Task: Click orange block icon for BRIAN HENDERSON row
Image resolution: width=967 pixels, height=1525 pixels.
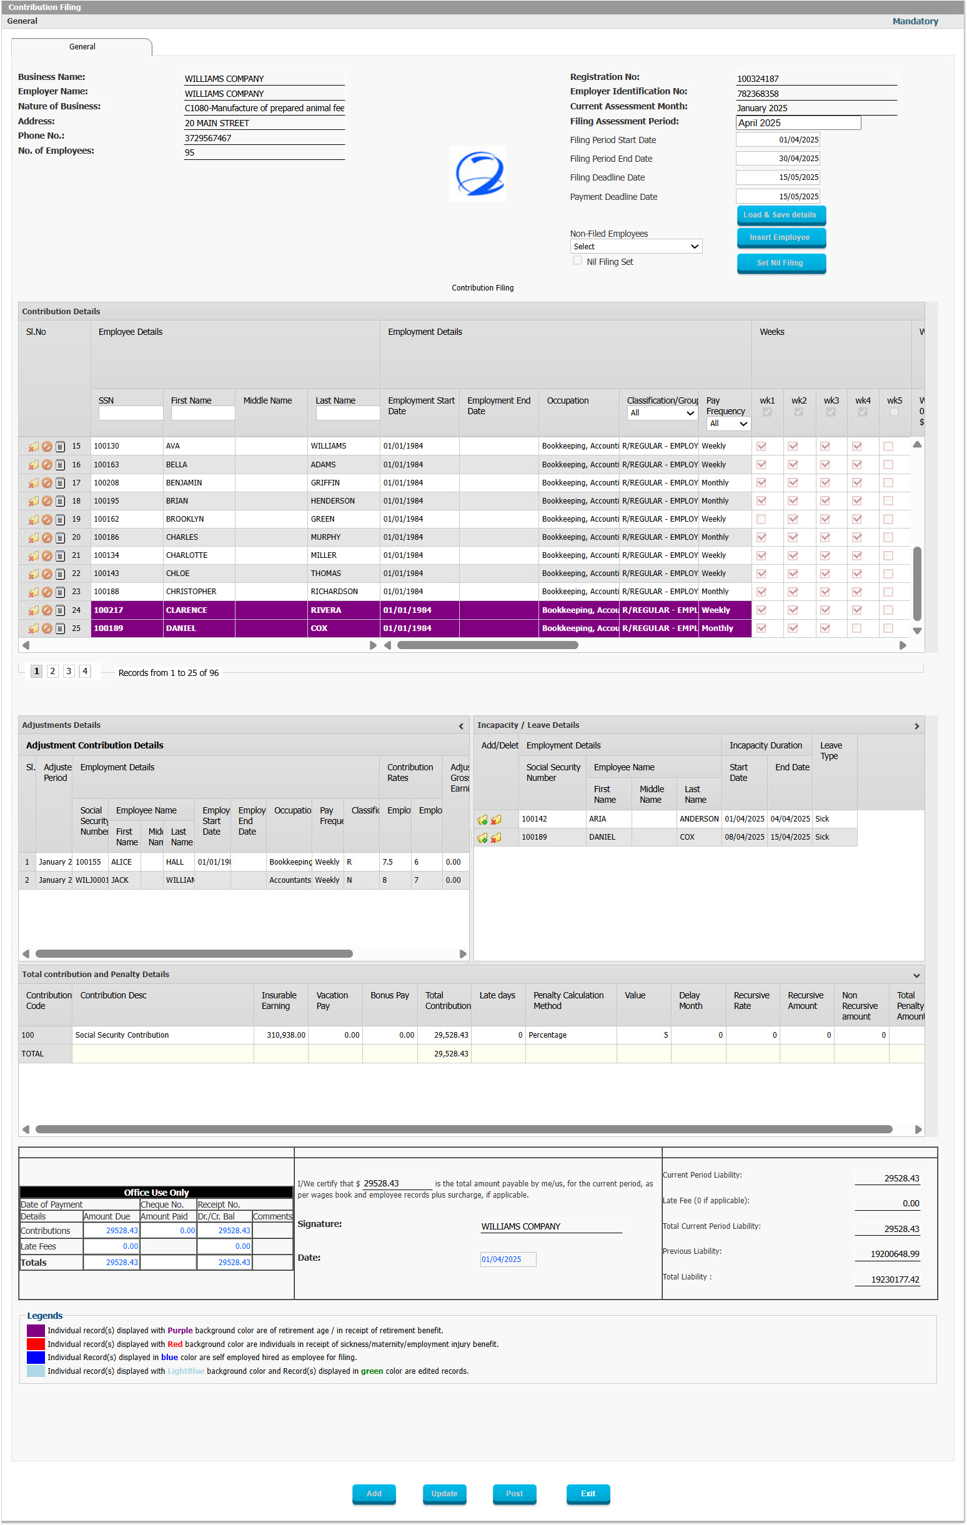Action: click(47, 501)
